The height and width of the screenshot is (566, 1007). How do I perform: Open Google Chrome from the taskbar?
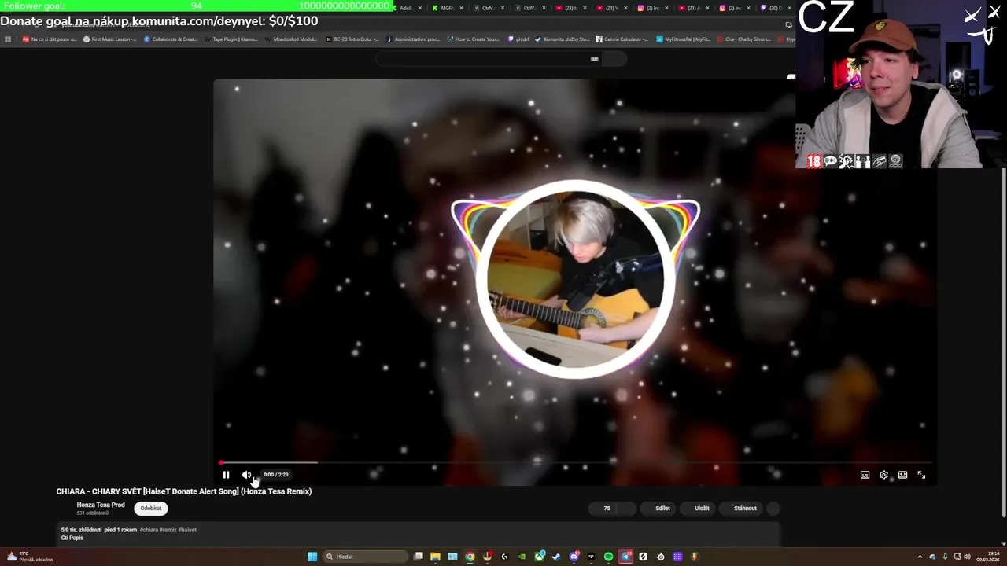(470, 557)
